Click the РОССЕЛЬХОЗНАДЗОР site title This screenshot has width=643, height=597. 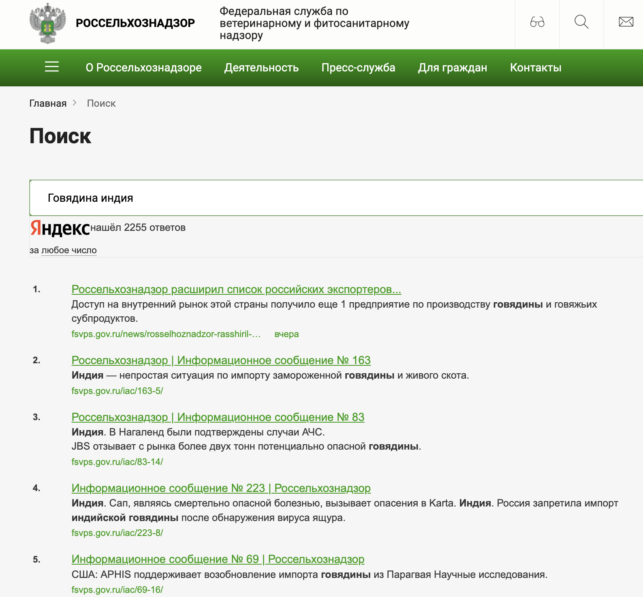click(x=135, y=23)
